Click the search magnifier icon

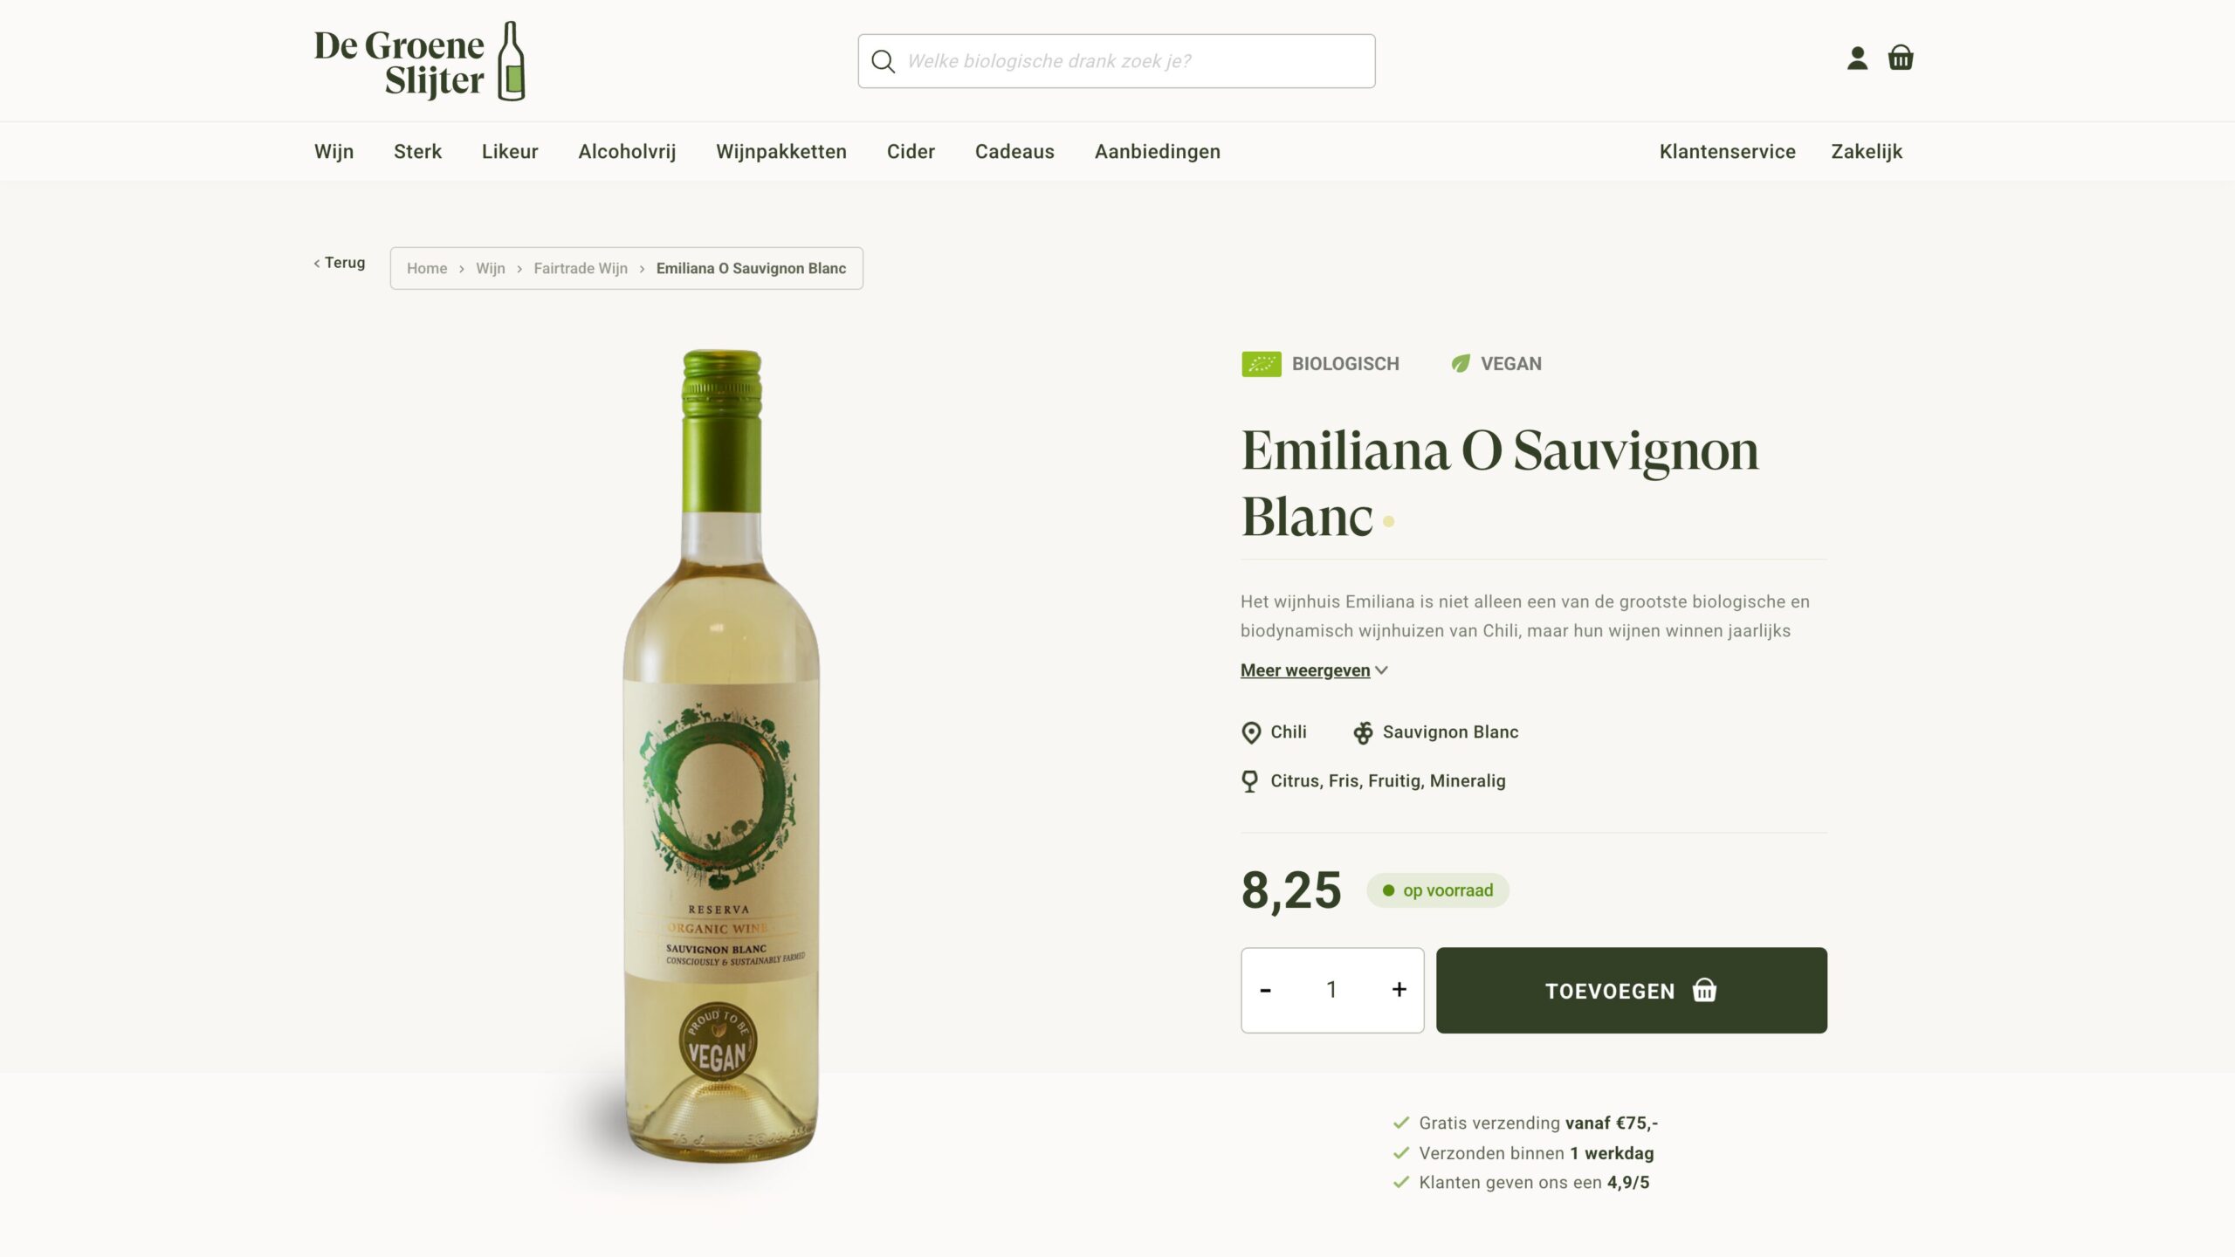[x=883, y=61]
